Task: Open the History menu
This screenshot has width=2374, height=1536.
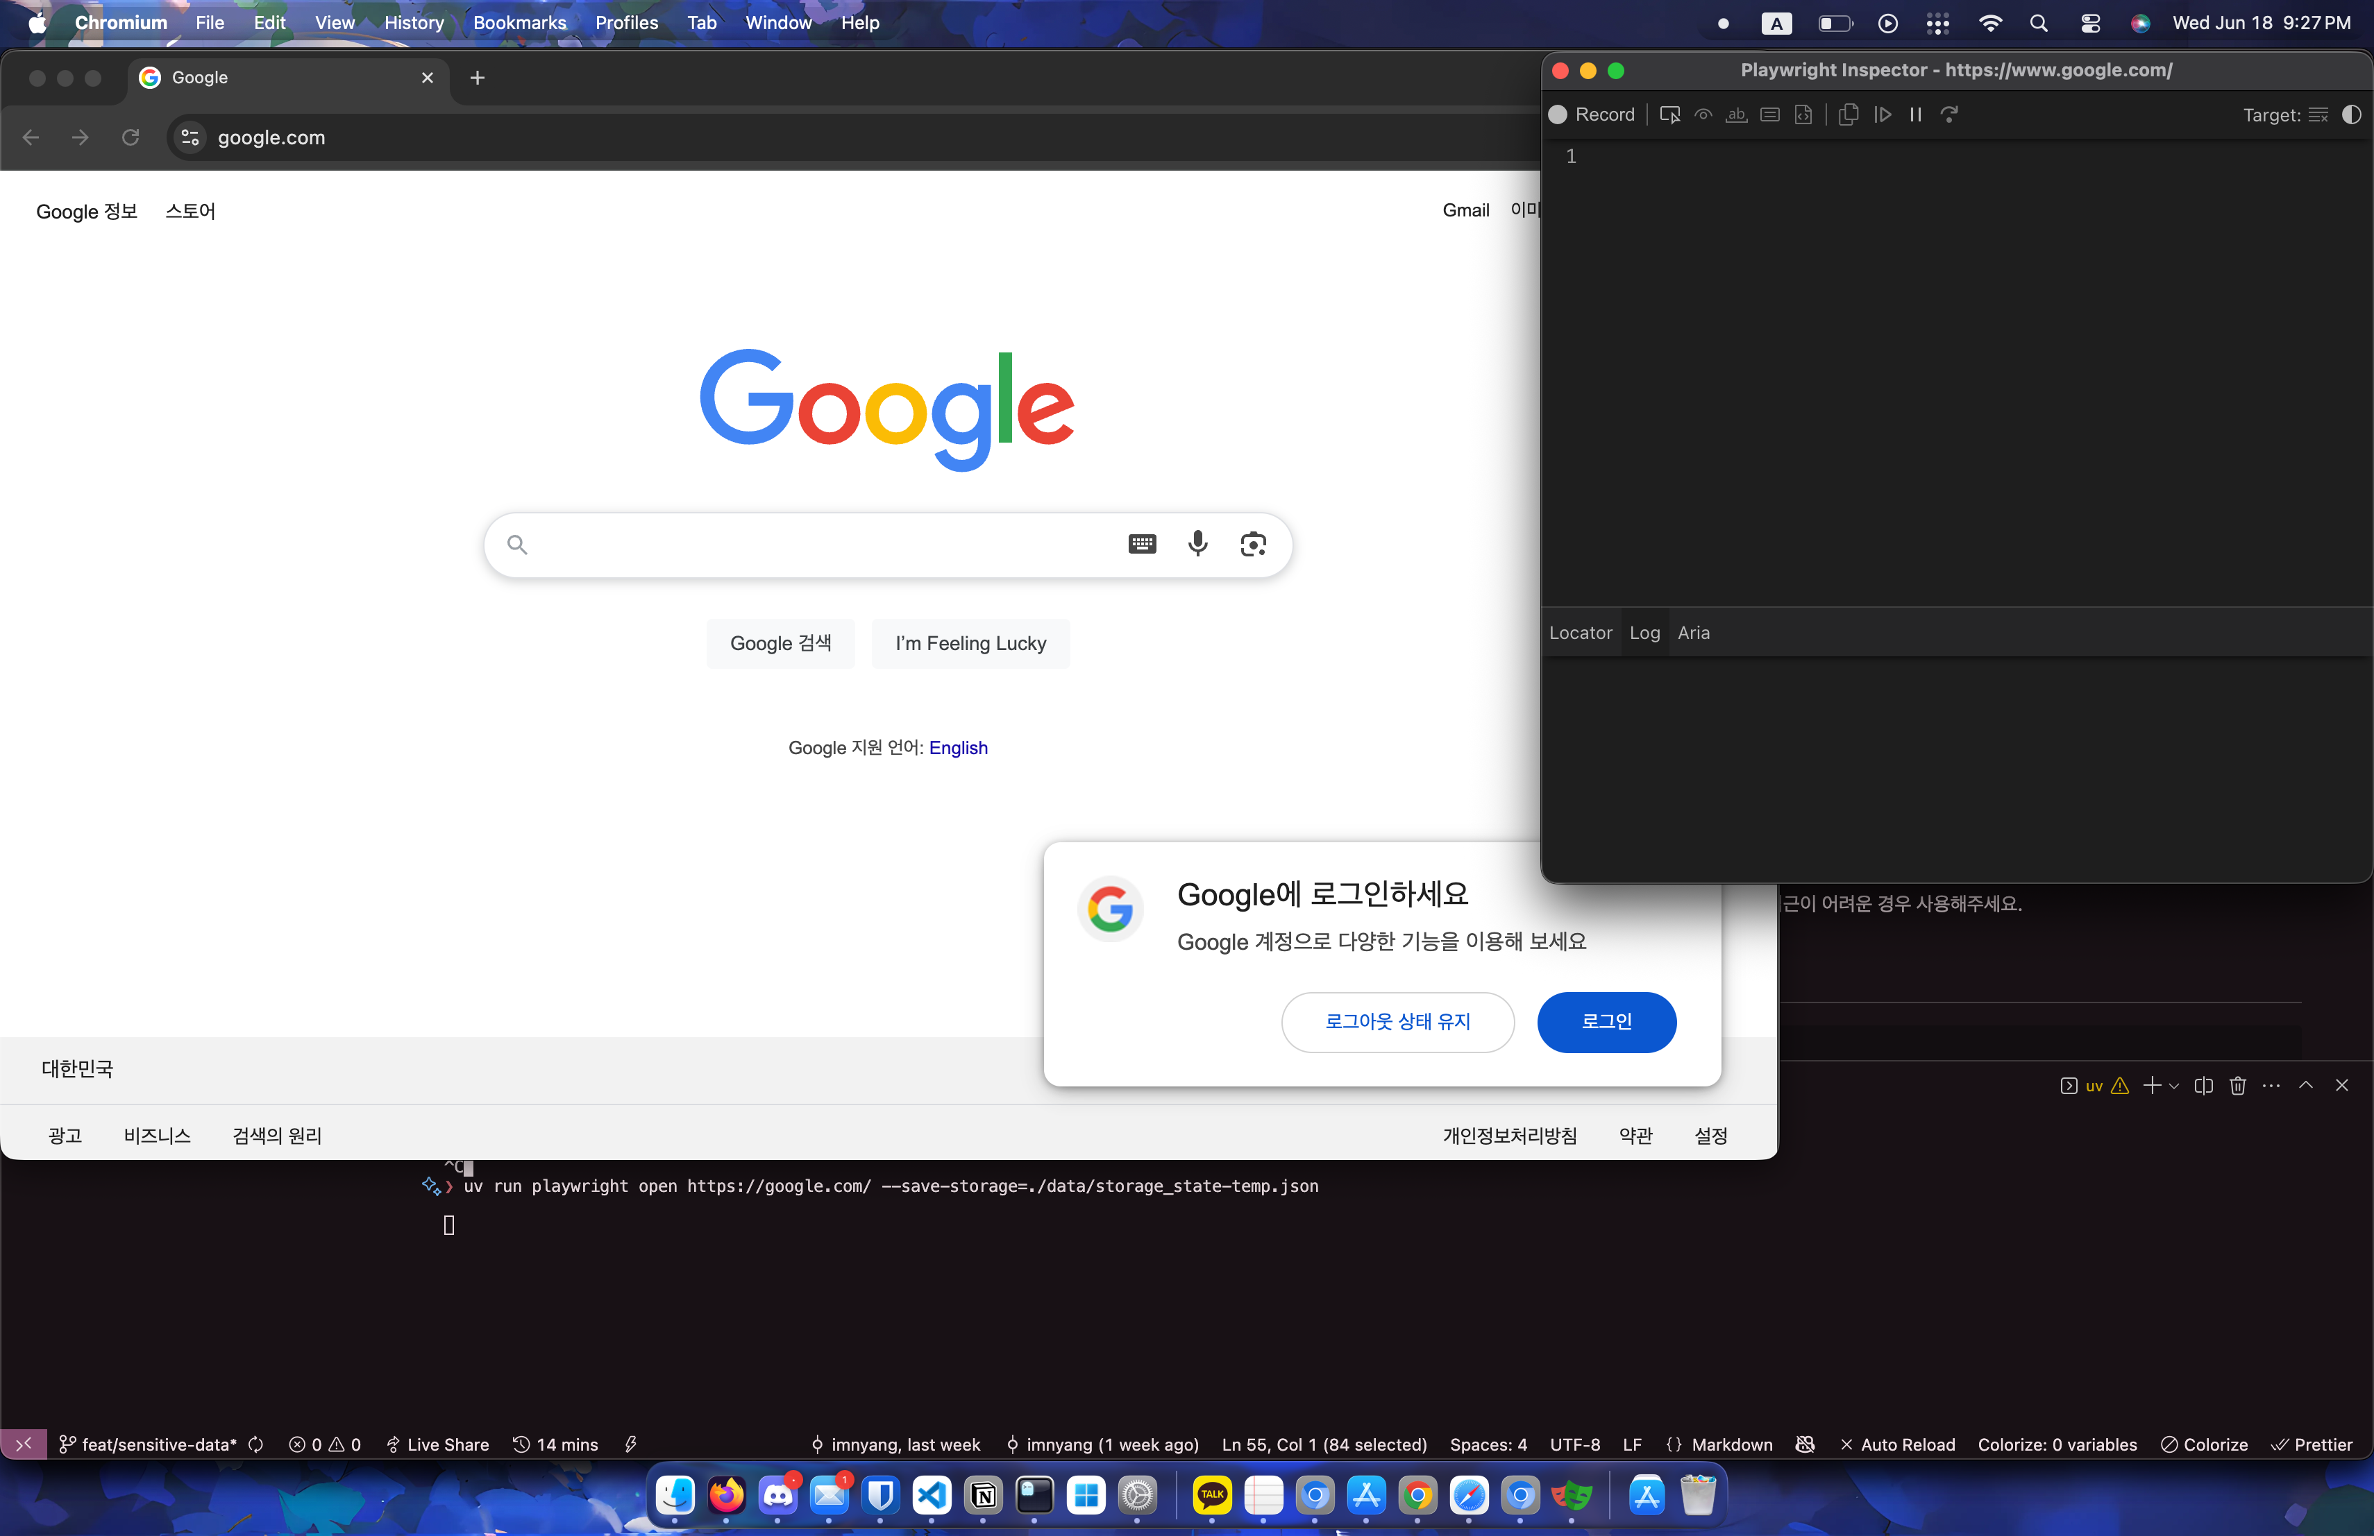Action: pyautogui.click(x=414, y=23)
